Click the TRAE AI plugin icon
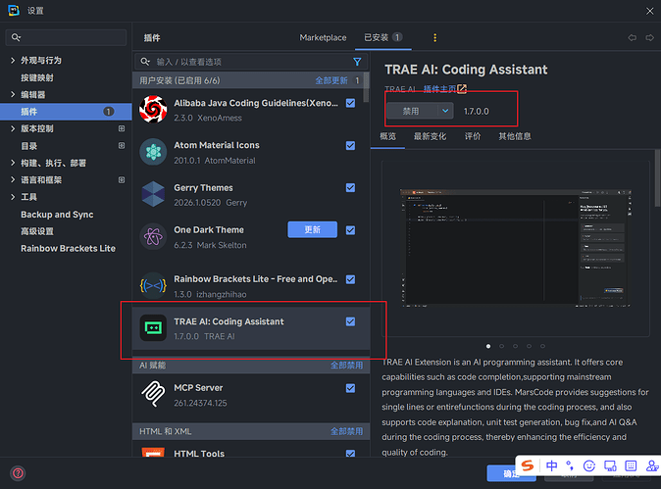Screen dimensions: 661x489 [x=153, y=327]
